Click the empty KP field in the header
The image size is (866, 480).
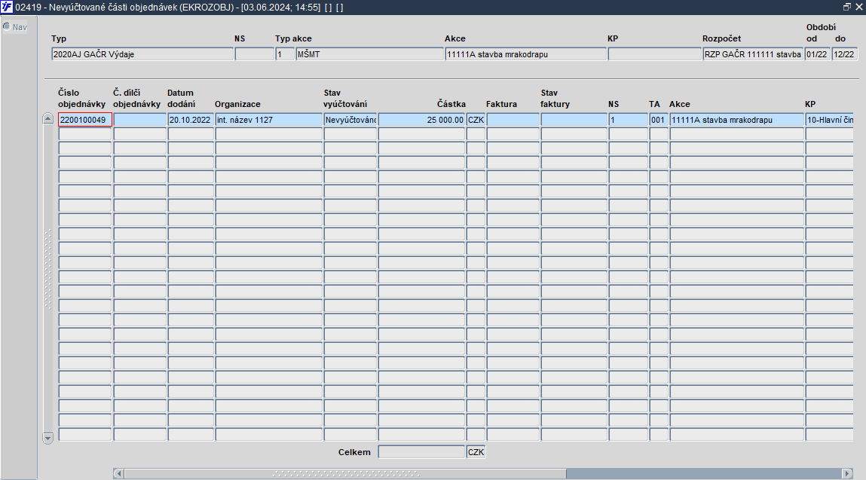[x=654, y=54]
